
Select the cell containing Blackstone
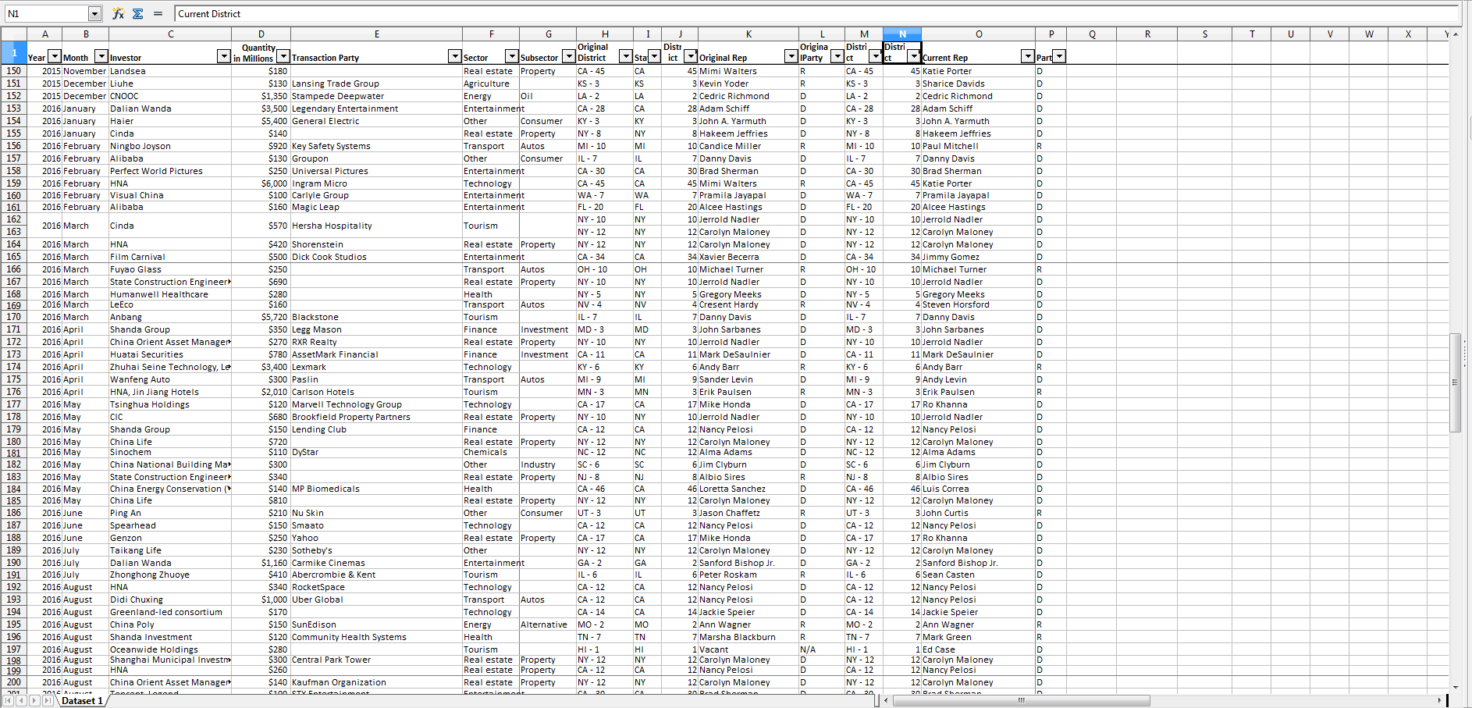point(376,317)
